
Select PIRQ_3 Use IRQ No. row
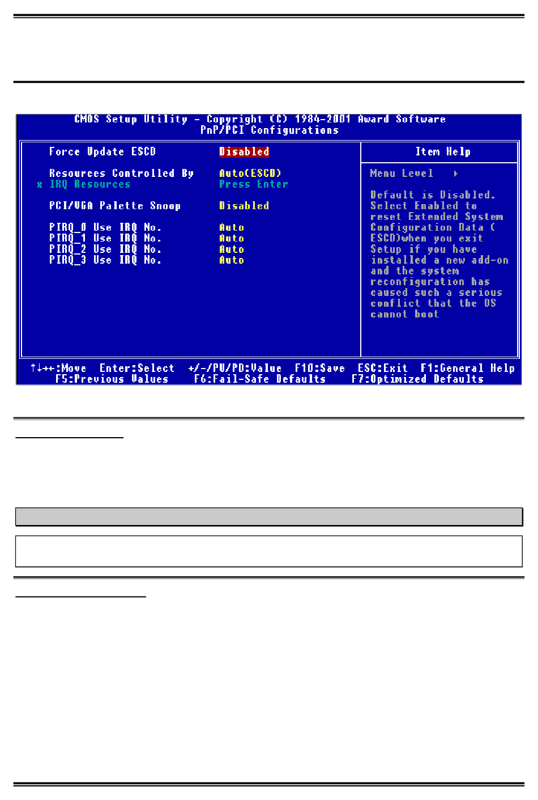[105, 260]
